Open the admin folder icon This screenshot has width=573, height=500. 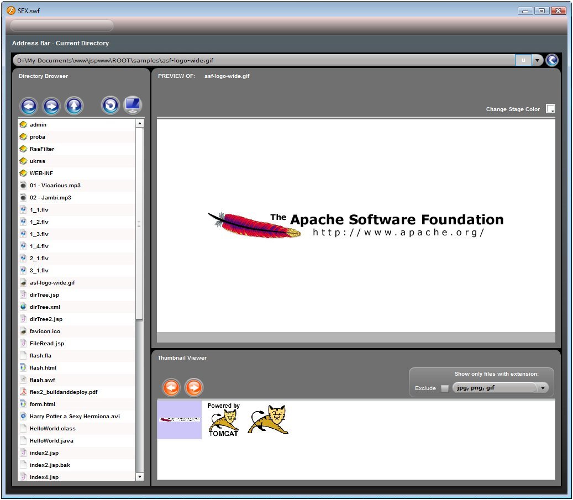click(x=23, y=125)
